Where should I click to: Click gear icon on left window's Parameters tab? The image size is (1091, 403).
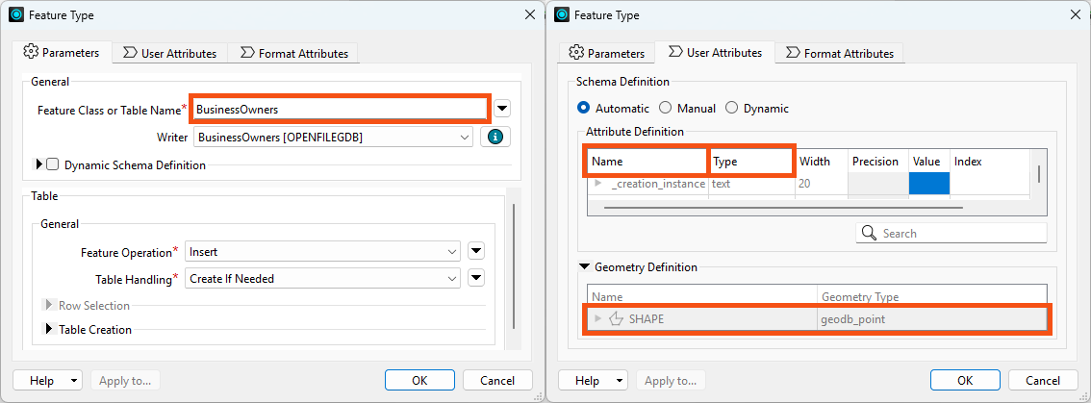pyautogui.click(x=30, y=52)
